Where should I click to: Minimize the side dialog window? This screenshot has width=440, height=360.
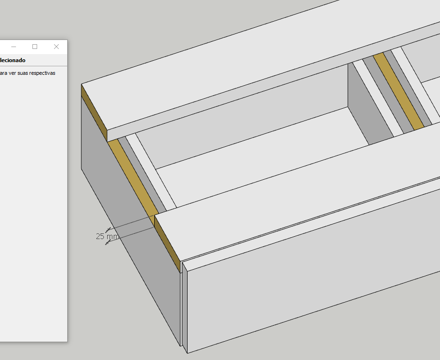(x=14, y=47)
